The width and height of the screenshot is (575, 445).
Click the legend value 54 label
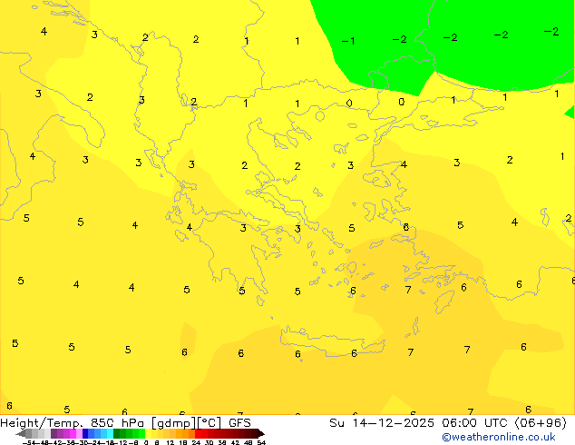[261, 443]
